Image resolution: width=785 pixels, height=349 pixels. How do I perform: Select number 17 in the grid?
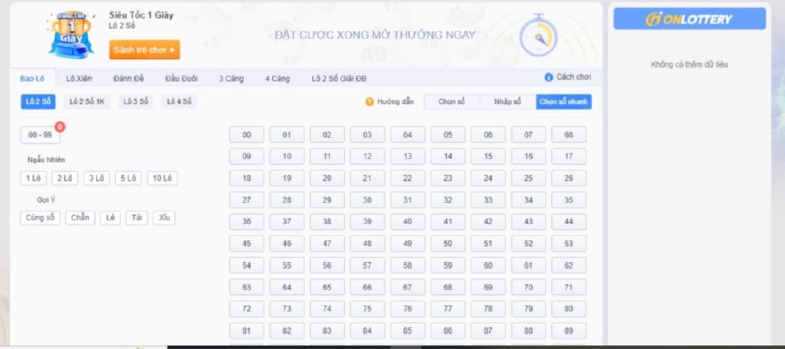[569, 156]
